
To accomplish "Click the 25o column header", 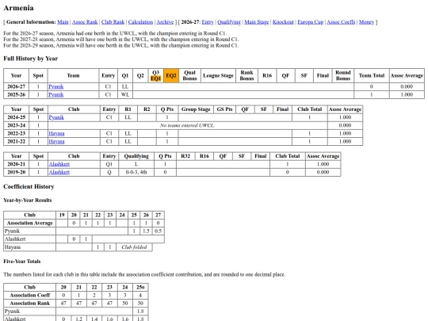I will pos(140,288).
